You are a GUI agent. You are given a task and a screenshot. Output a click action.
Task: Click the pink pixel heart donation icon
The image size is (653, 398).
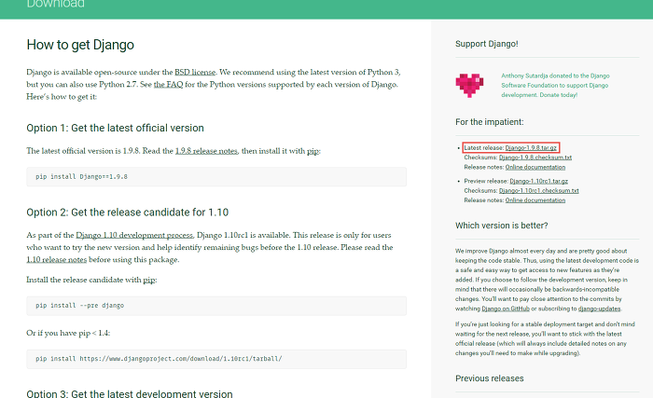(x=469, y=86)
